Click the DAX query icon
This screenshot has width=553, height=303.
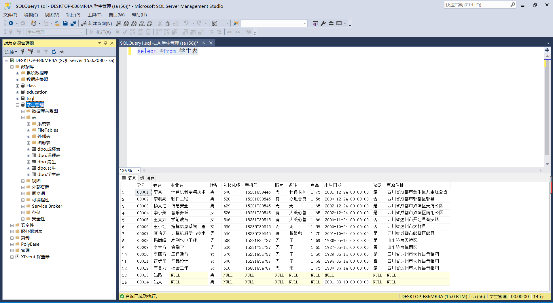click(x=149, y=23)
